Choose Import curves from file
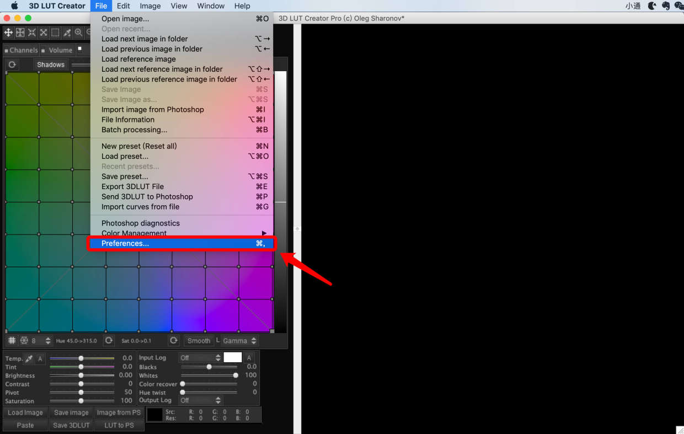684x434 pixels. click(x=181, y=207)
